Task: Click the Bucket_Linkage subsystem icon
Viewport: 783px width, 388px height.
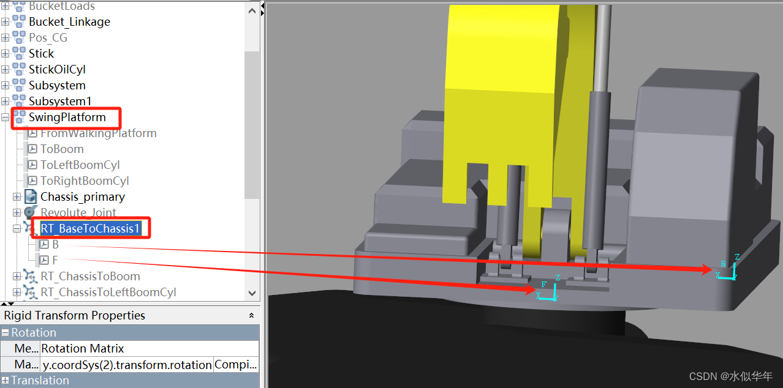Action: coord(20,21)
